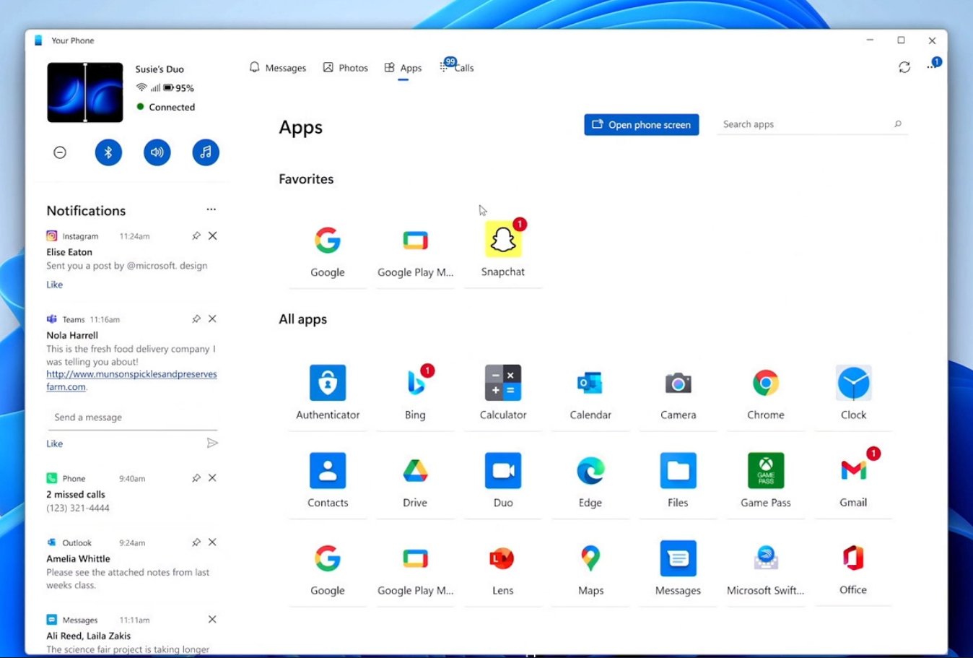Toggle phone sound volume button
The height and width of the screenshot is (658, 973).
pos(157,152)
